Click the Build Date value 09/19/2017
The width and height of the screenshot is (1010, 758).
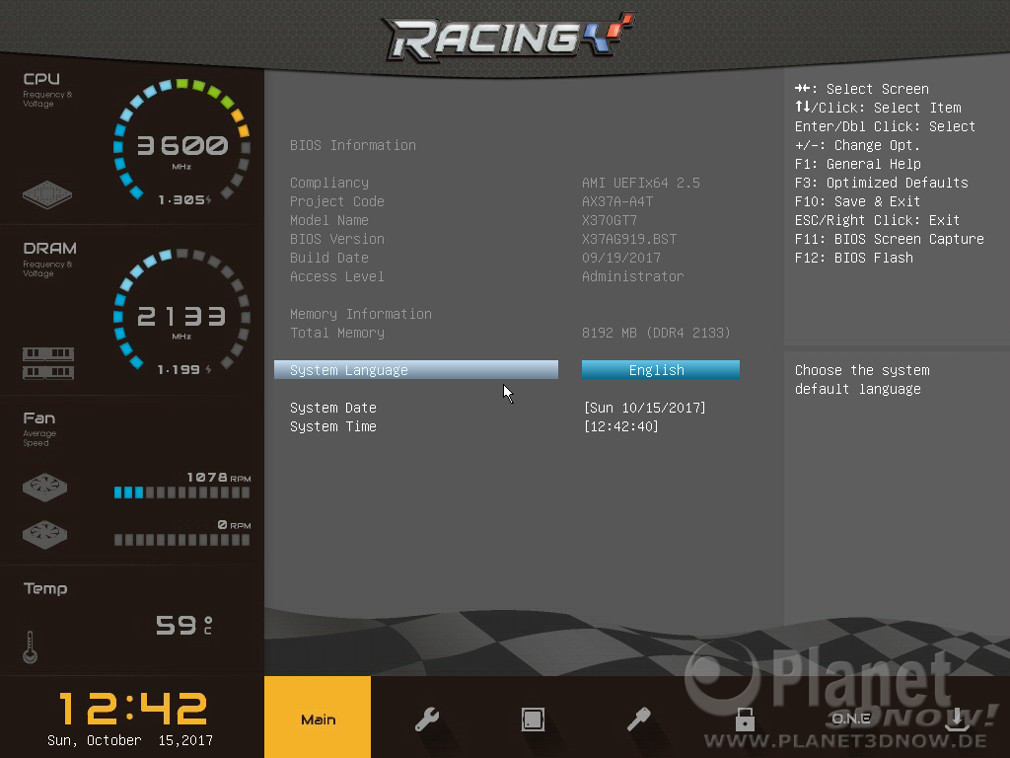[621, 258]
